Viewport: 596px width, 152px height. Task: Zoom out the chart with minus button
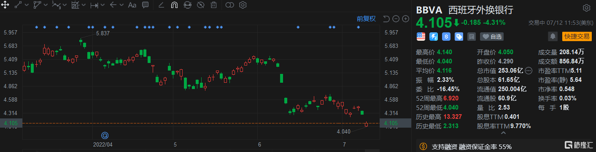tap(396, 18)
